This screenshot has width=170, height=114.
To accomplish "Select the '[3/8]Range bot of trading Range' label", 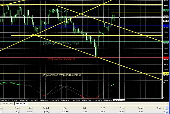I will coord(61,43).
